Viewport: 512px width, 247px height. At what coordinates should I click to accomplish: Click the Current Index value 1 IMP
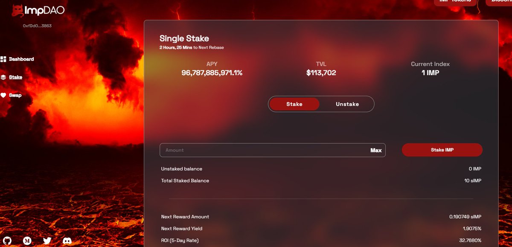click(430, 73)
